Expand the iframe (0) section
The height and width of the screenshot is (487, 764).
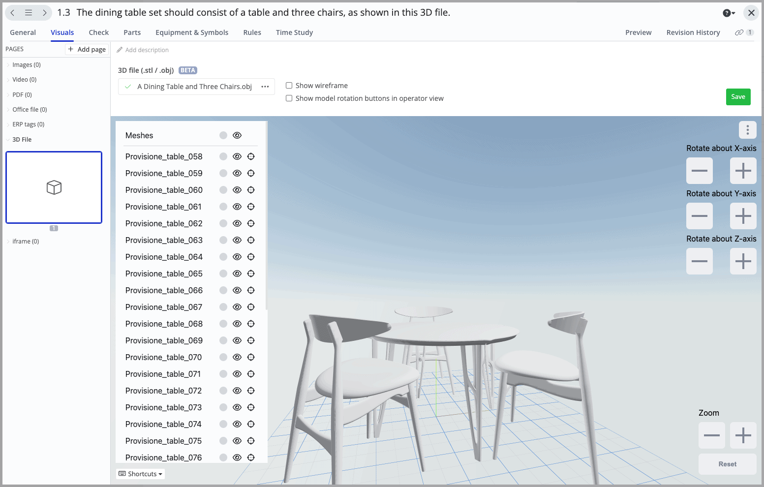[24, 241]
